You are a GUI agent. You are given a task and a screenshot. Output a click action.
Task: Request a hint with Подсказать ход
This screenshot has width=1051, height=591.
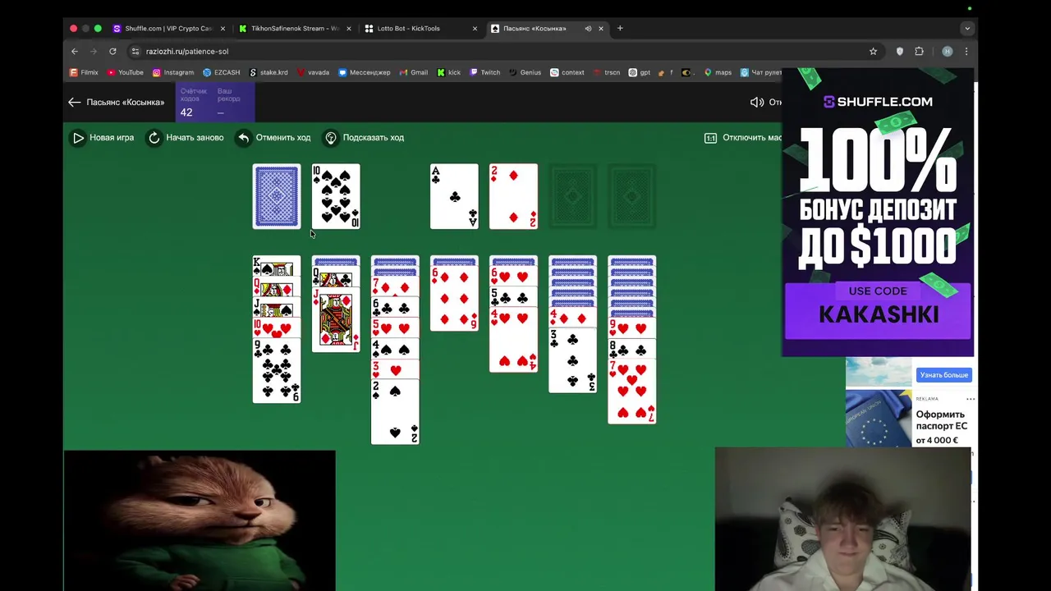tap(364, 138)
